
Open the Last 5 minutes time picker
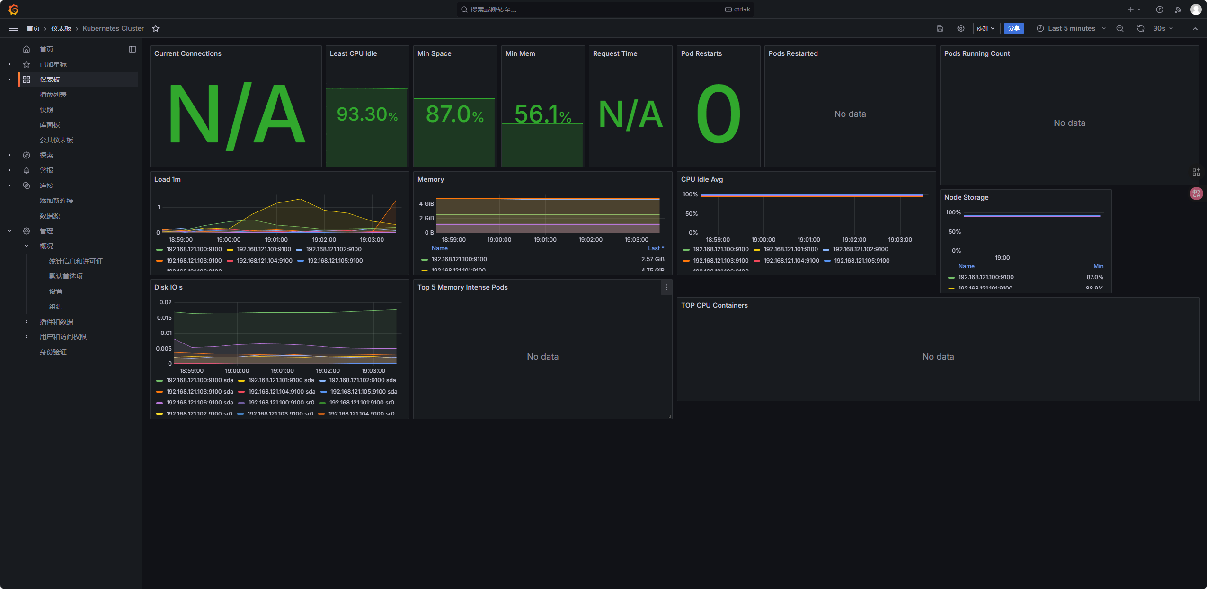coord(1071,28)
